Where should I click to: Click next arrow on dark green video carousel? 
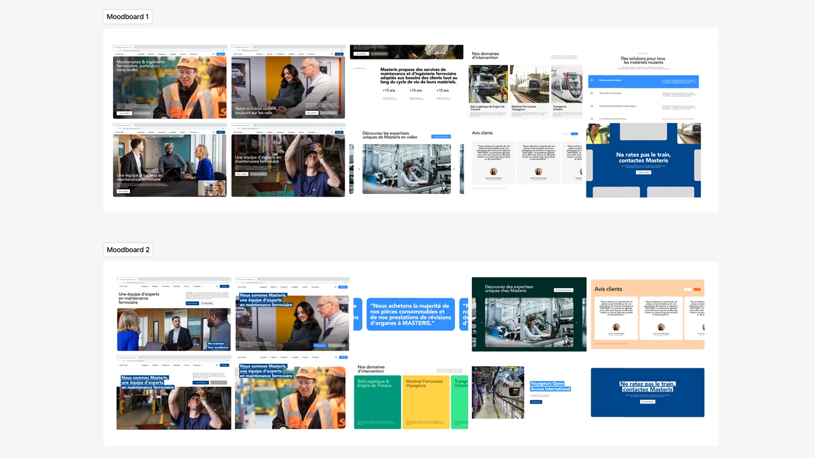576,323
